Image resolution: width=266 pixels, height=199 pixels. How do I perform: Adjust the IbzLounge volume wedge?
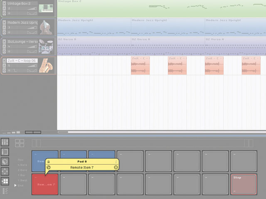32,46
